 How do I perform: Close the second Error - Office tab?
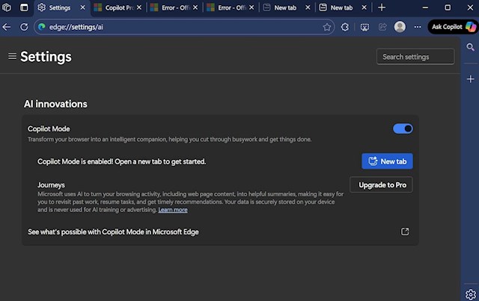point(251,7)
